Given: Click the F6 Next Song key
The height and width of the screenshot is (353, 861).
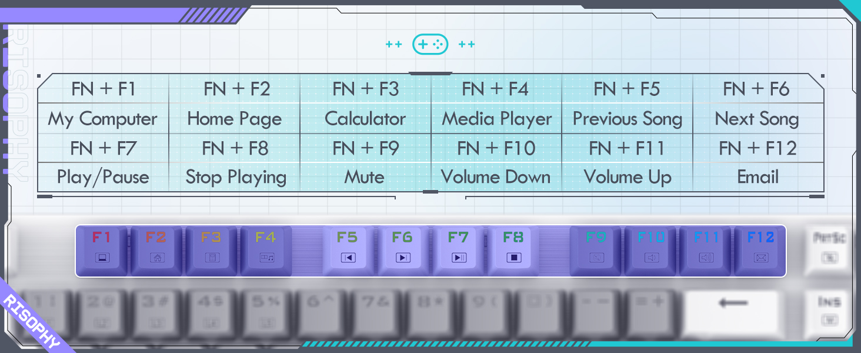Looking at the screenshot, I should (x=403, y=249).
